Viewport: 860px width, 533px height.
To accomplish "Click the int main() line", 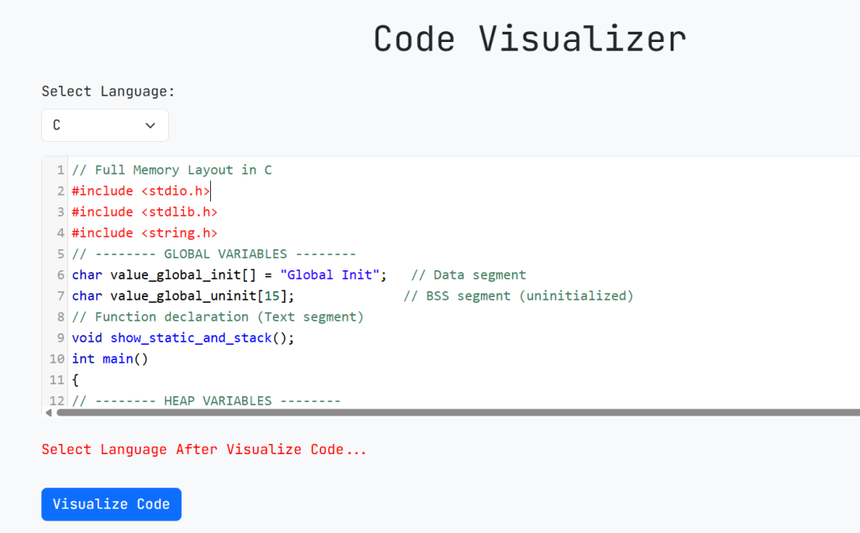I will [x=109, y=358].
